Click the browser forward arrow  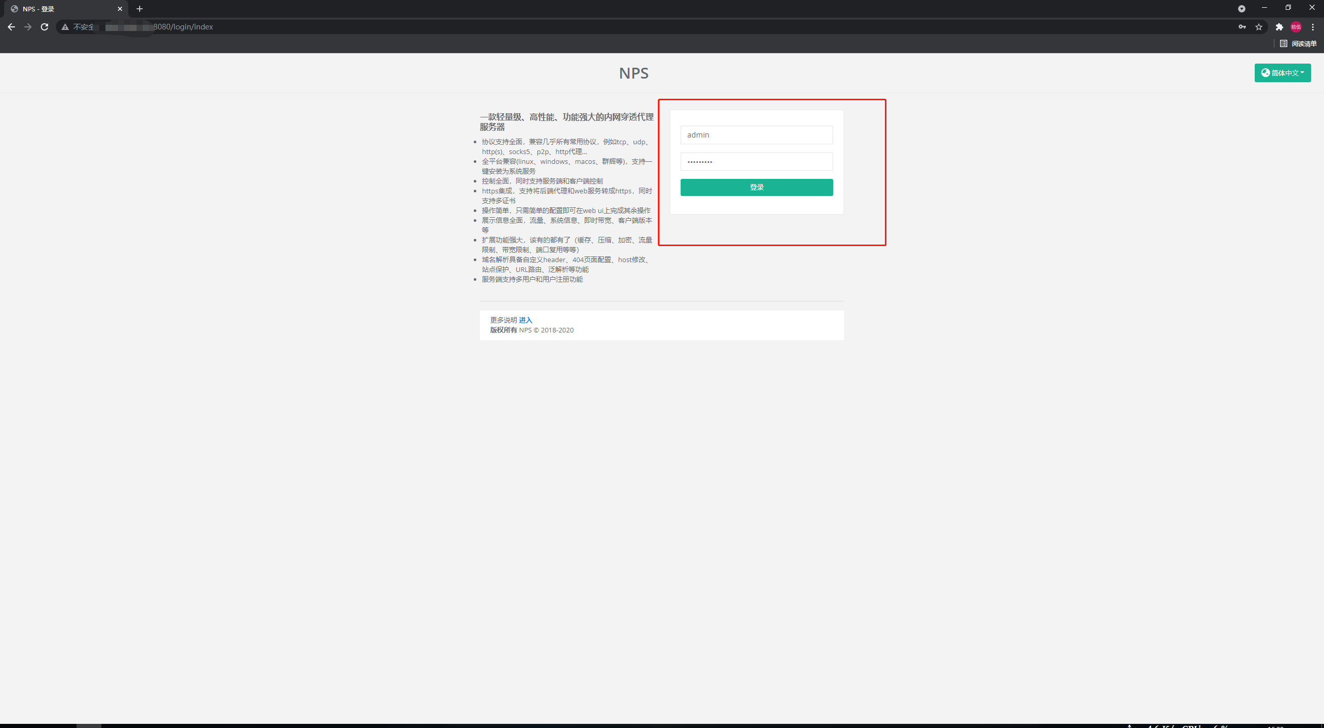[x=28, y=27]
